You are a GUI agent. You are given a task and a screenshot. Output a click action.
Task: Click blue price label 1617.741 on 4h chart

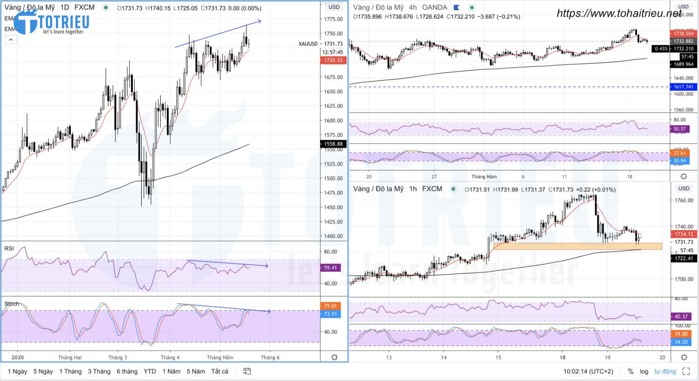click(683, 87)
